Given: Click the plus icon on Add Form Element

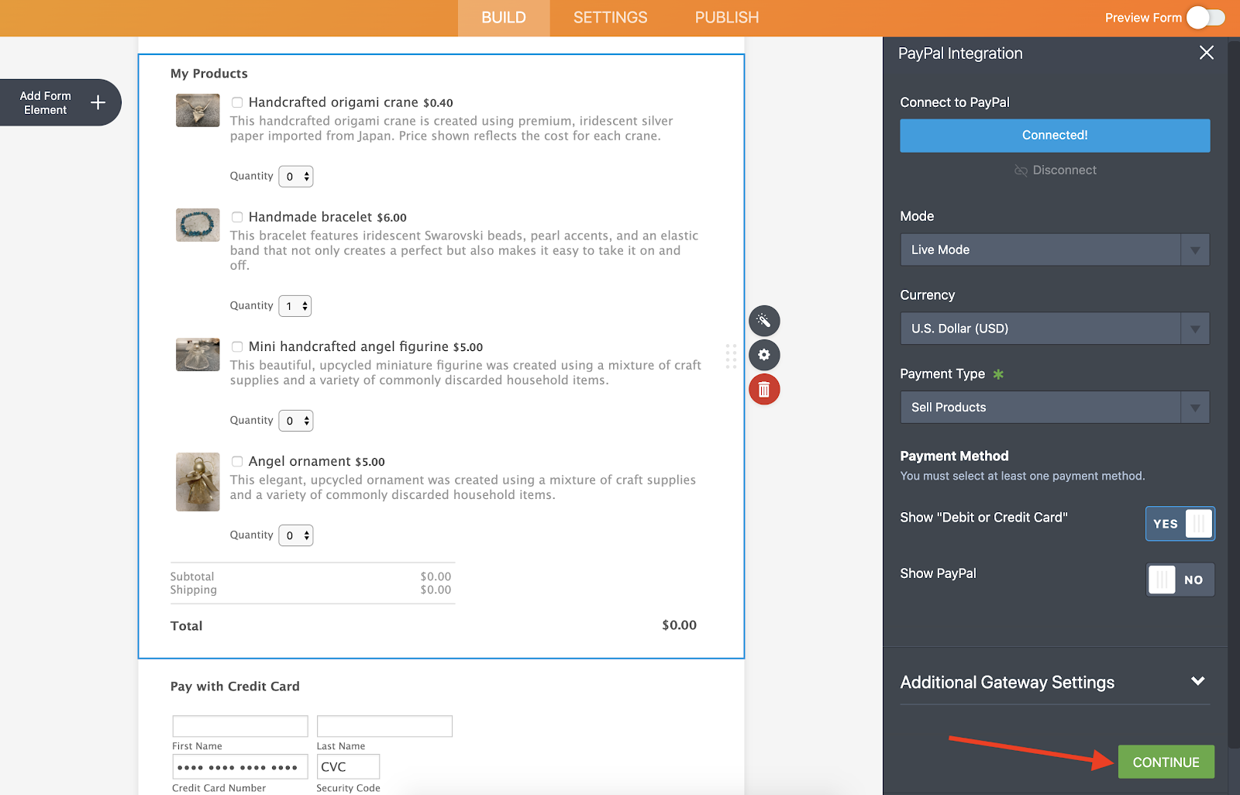Looking at the screenshot, I should (98, 102).
